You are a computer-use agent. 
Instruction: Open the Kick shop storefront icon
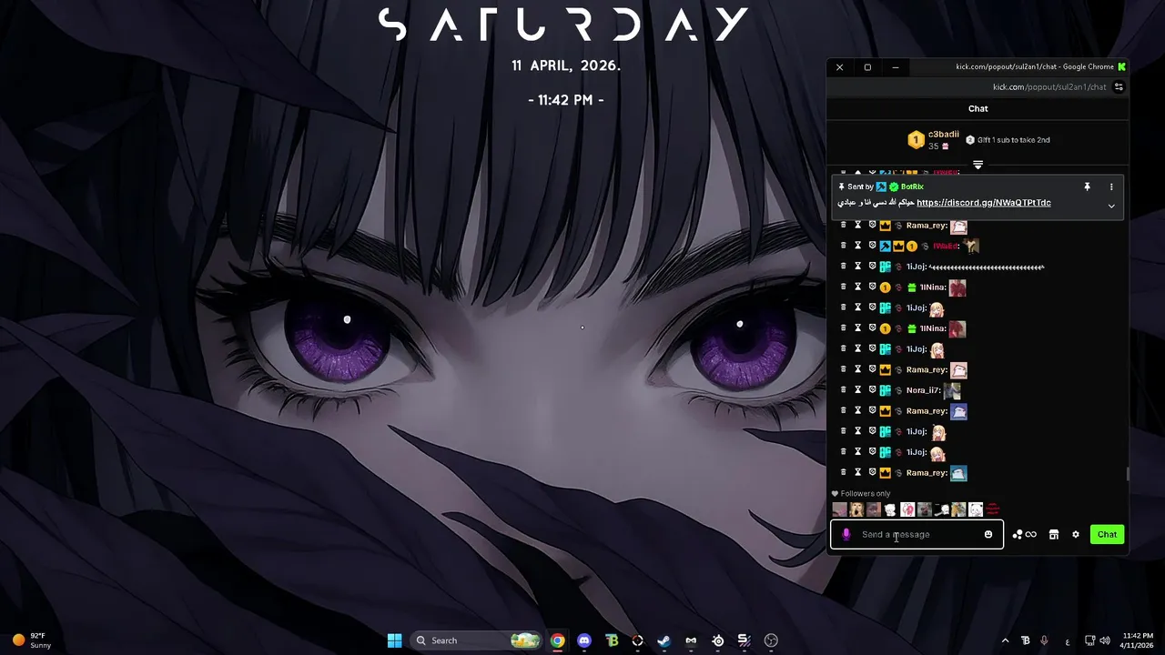[1054, 535]
